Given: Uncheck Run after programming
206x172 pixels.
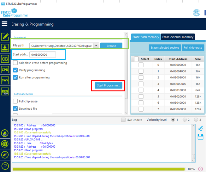Looking at the screenshot, I should 15,77.
